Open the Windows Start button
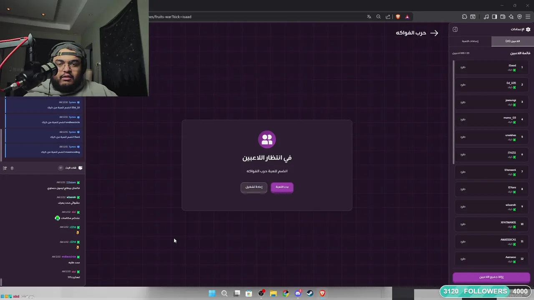Screen dimensions: 534x300 [212, 293]
